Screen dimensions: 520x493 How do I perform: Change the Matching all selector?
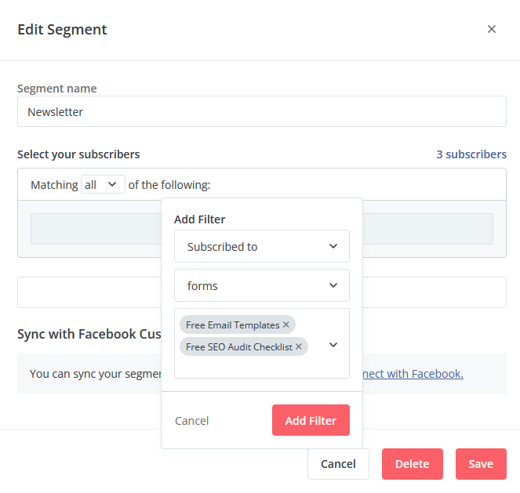click(103, 184)
